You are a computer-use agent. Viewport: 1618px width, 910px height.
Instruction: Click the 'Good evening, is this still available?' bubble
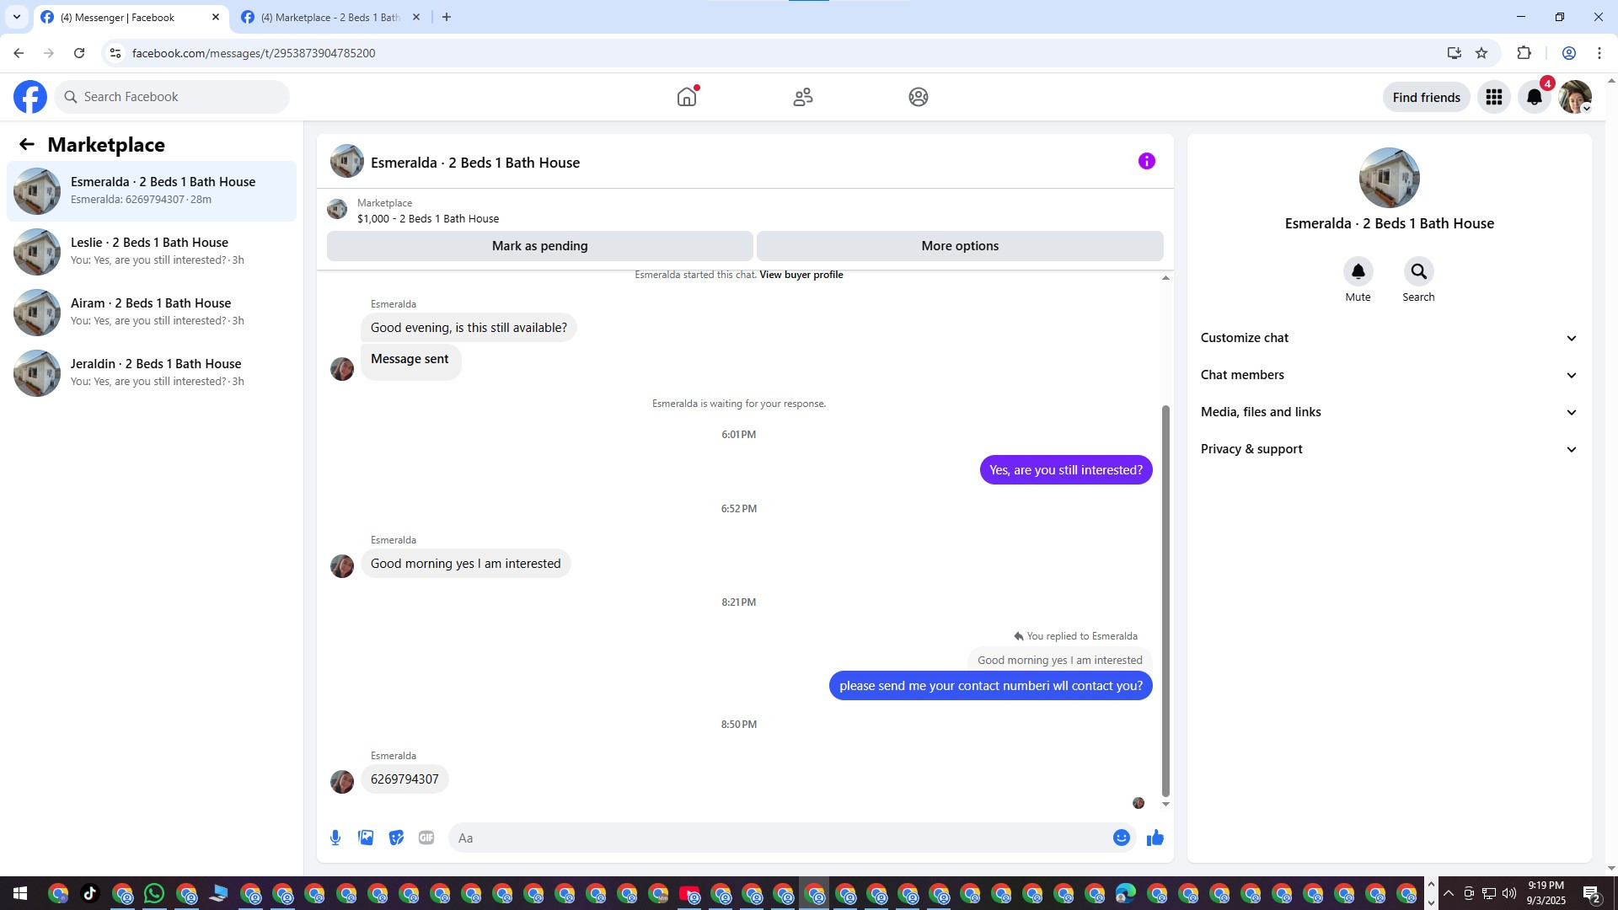tap(469, 328)
